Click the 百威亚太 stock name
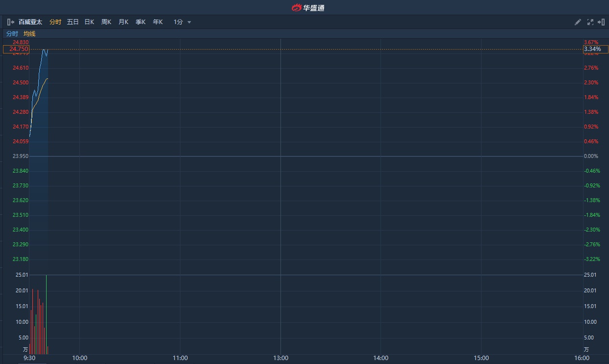609x364 pixels. pos(30,22)
